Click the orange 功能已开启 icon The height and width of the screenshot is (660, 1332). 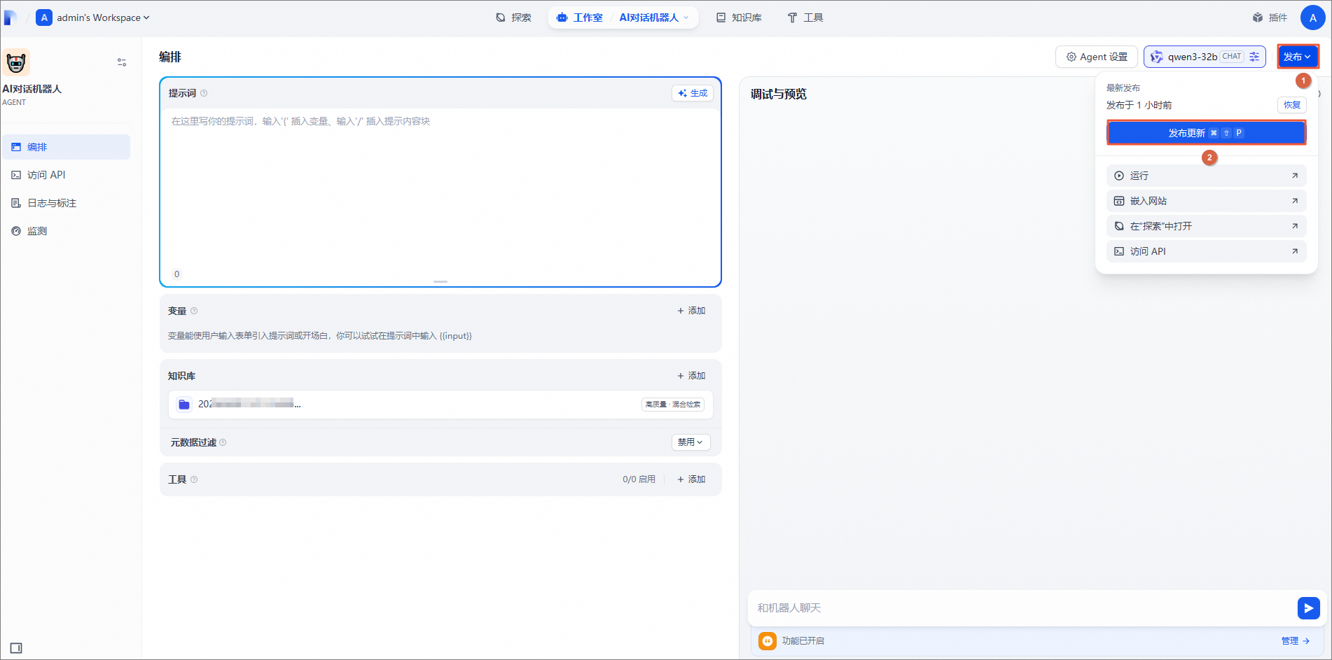click(x=768, y=641)
